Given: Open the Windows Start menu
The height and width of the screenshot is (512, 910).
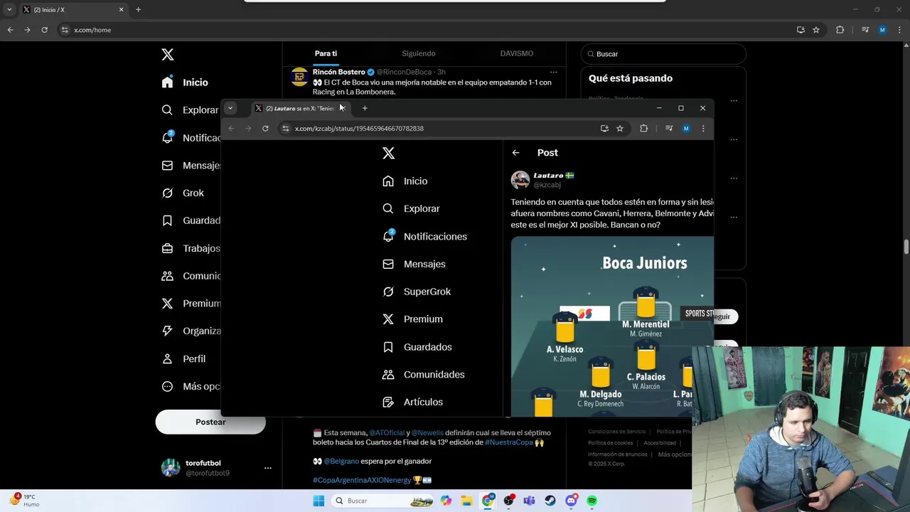Looking at the screenshot, I should pos(318,501).
